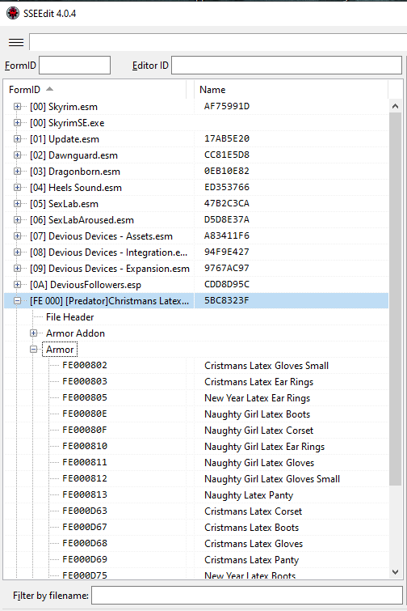Screen dimensions: 407x611
Task: Select record FE000D69
Action: coord(85,559)
